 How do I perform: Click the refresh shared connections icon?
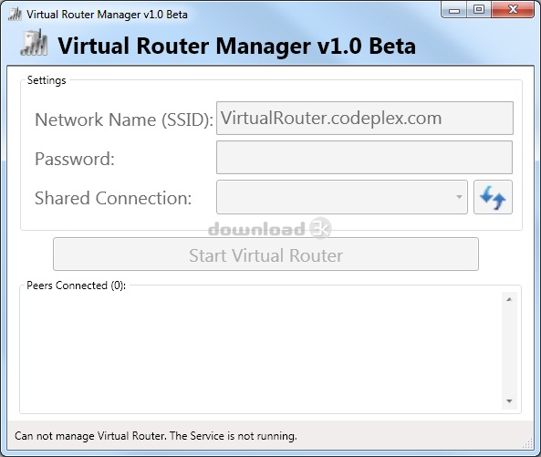[x=493, y=197]
